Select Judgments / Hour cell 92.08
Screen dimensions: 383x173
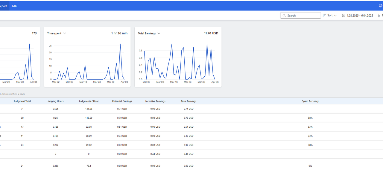point(89,127)
